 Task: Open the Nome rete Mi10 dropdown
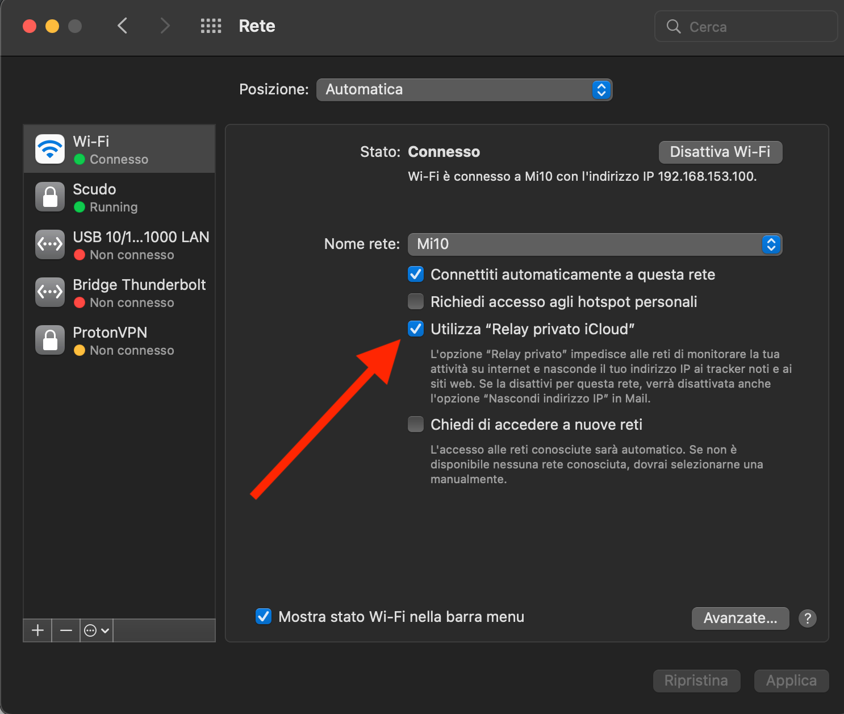595,244
